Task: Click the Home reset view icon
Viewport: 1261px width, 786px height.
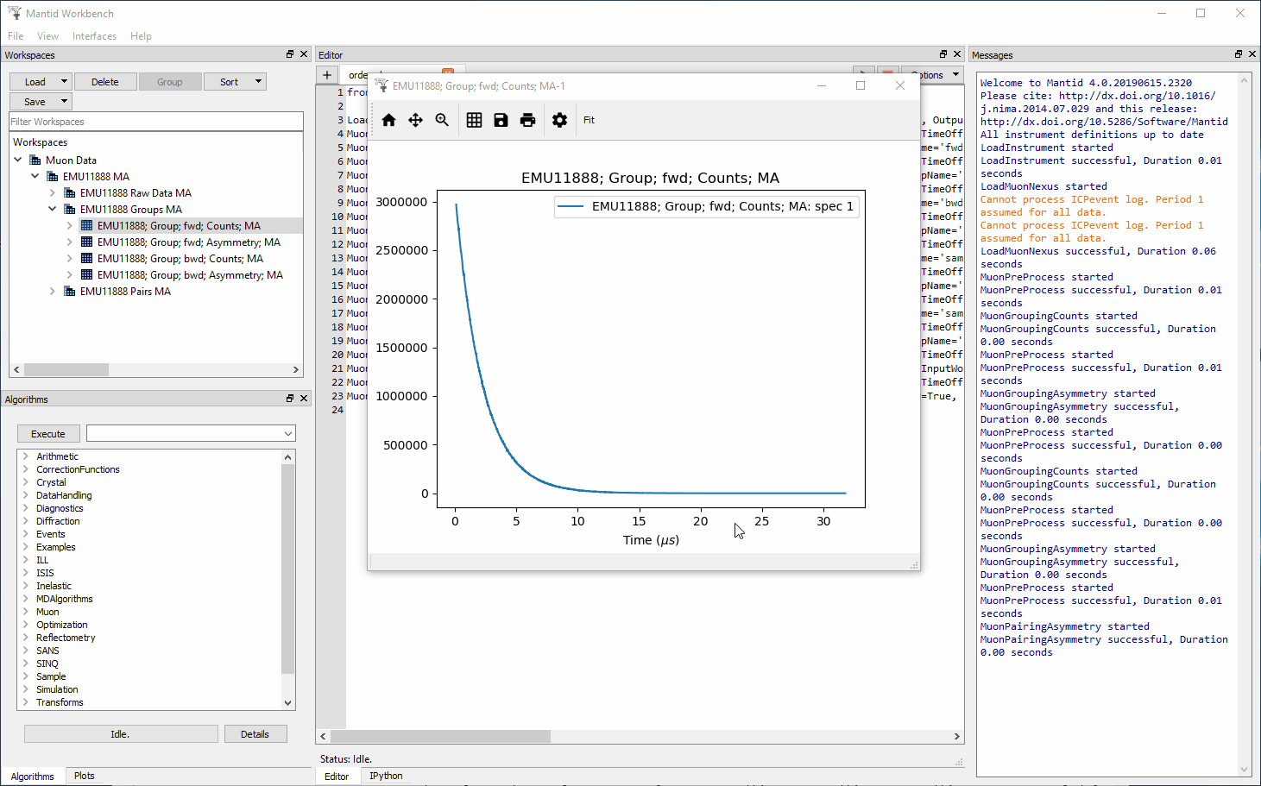Action: point(388,120)
